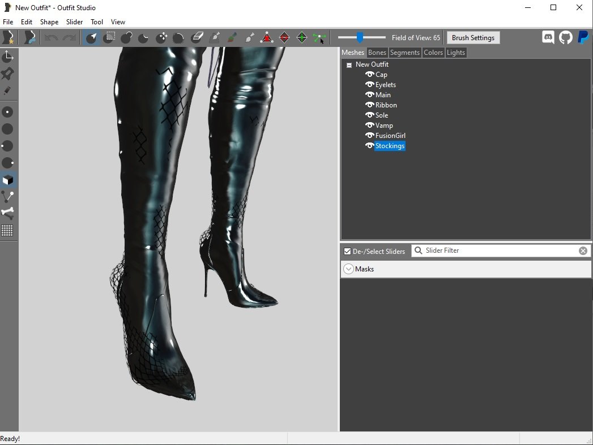
Task: Adjust the Field of View slider
Action: coord(360,38)
